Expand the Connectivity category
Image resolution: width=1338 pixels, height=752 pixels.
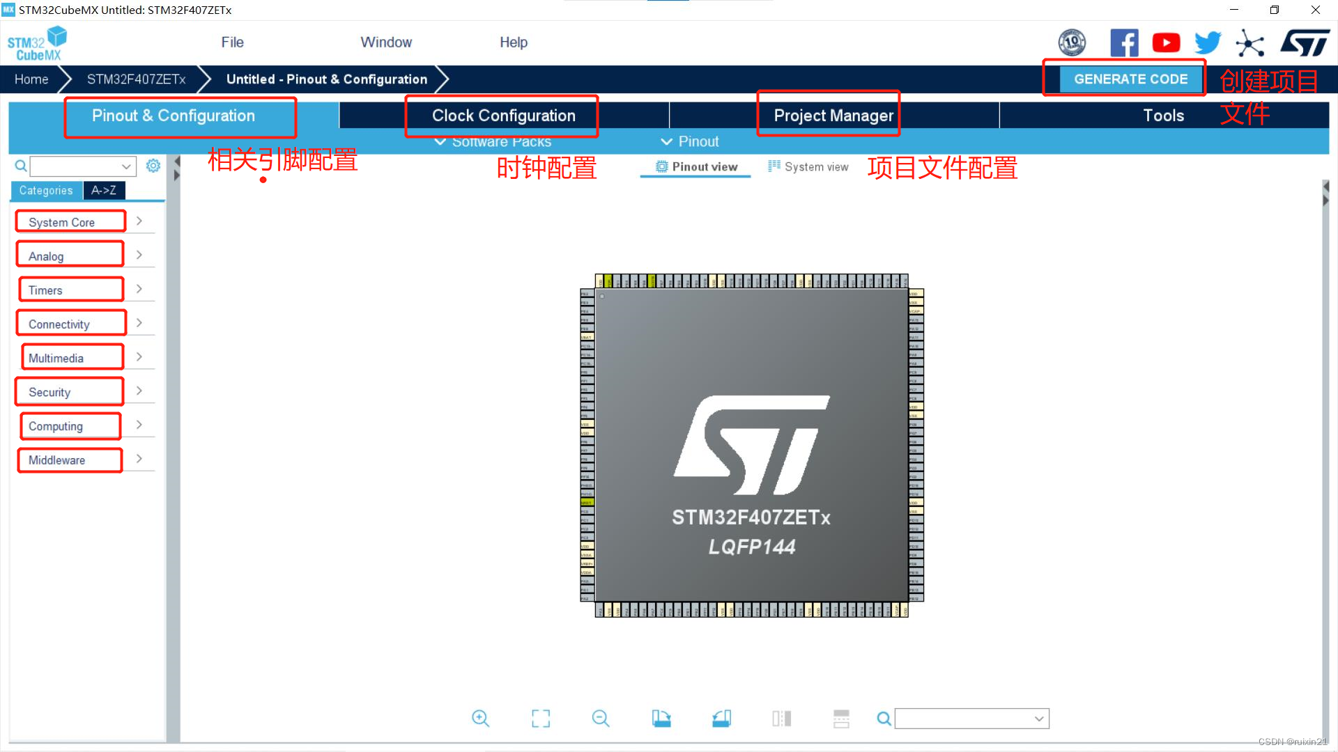139,323
